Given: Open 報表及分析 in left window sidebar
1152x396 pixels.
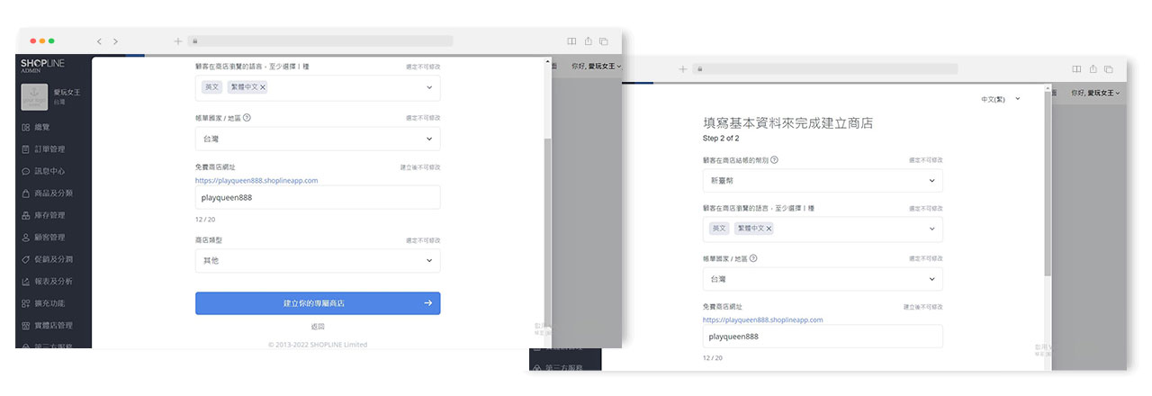Looking at the screenshot, I should tap(49, 281).
